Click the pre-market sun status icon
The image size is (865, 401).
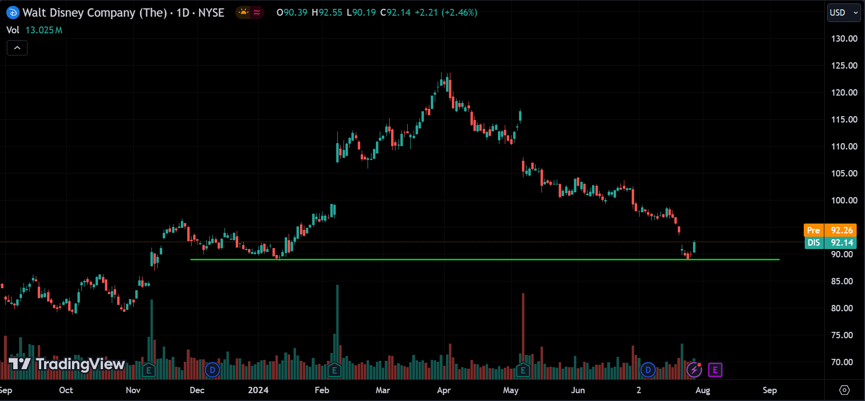(244, 12)
